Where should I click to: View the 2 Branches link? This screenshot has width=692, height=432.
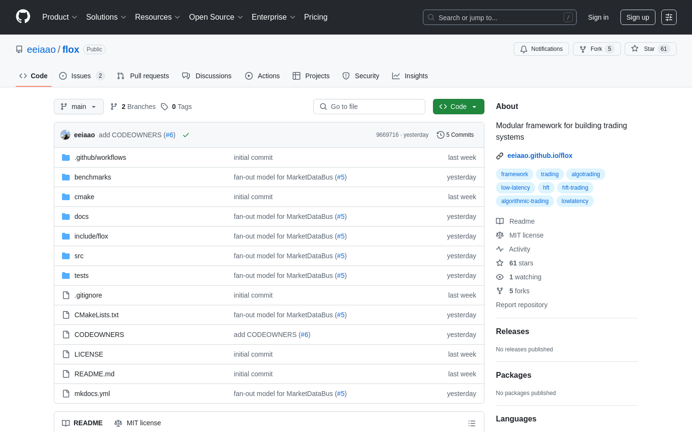click(133, 107)
